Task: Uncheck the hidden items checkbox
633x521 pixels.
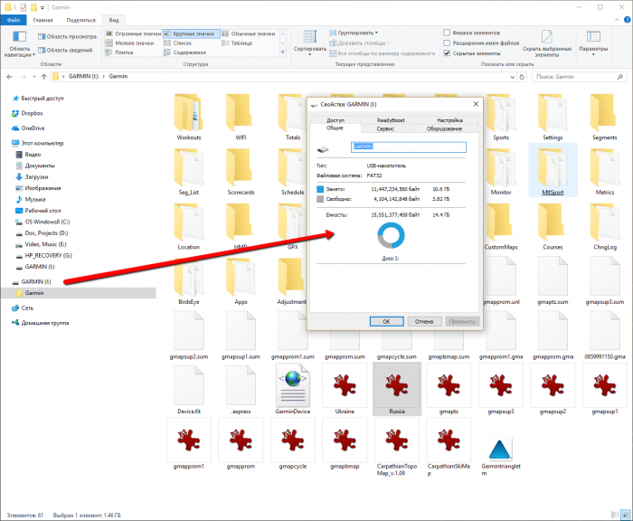Action: tap(447, 52)
